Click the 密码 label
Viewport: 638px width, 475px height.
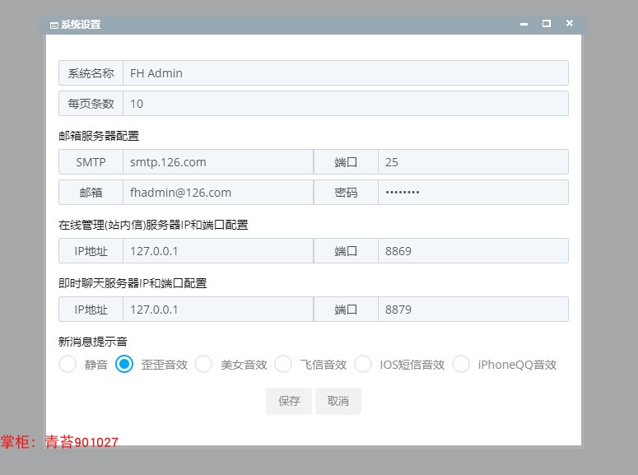point(346,192)
